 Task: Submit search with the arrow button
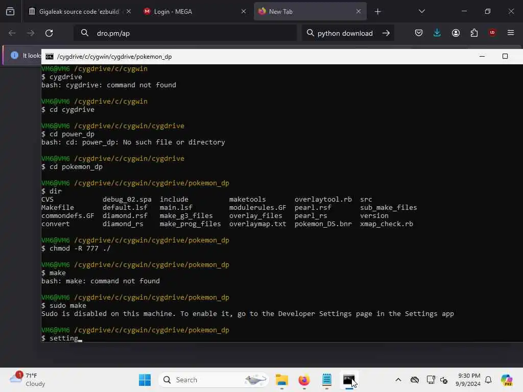386,33
